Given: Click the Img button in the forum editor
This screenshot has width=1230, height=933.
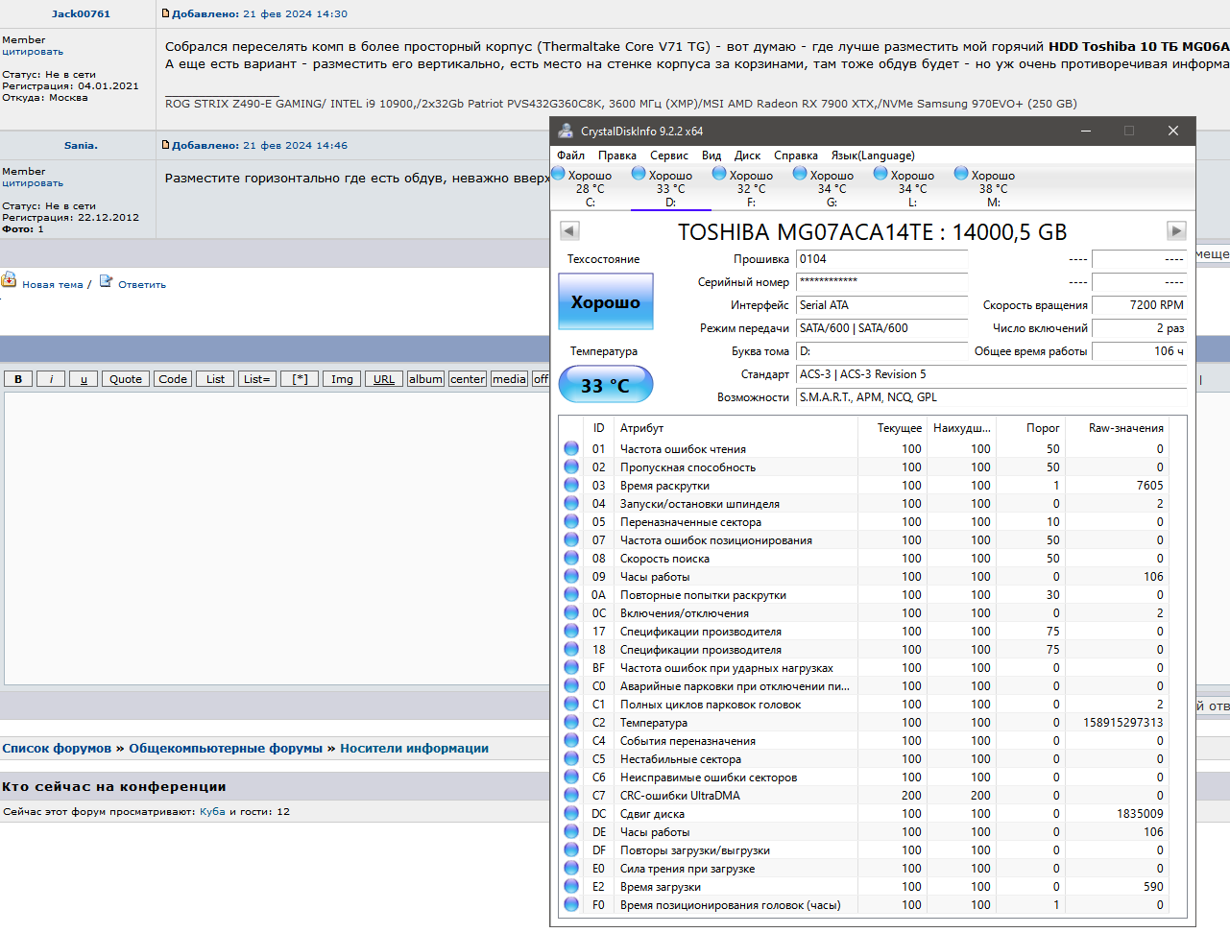Looking at the screenshot, I should [x=342, y=379].
